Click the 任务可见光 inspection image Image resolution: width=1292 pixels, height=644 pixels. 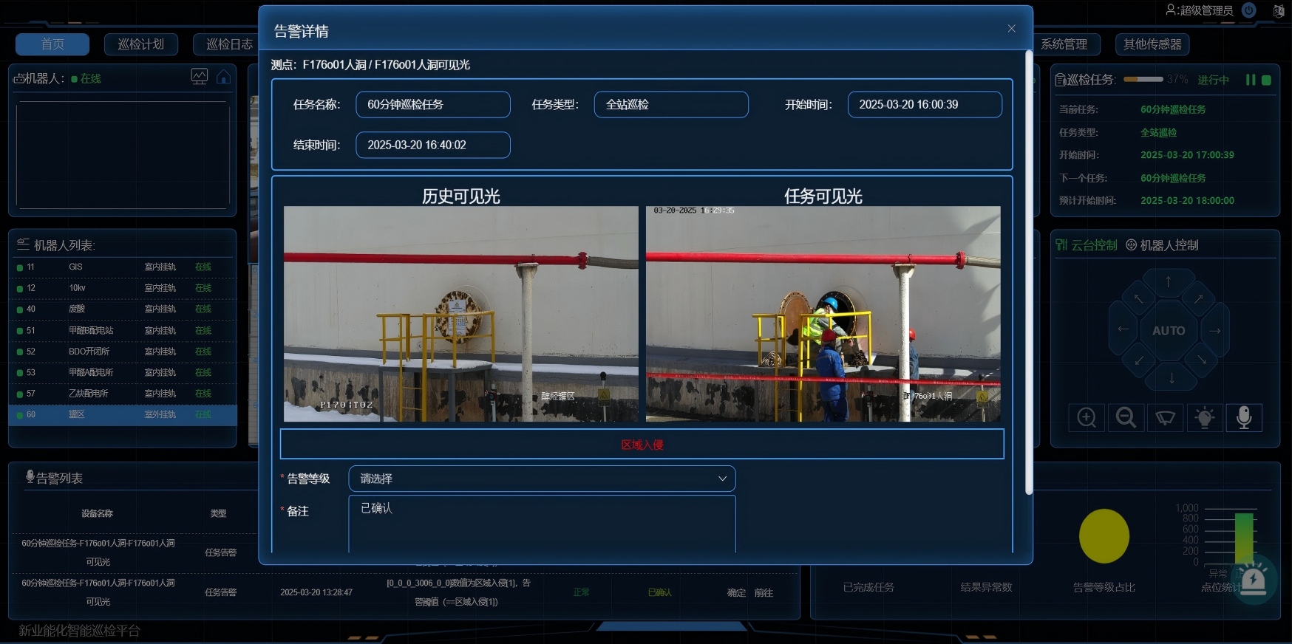823,314
